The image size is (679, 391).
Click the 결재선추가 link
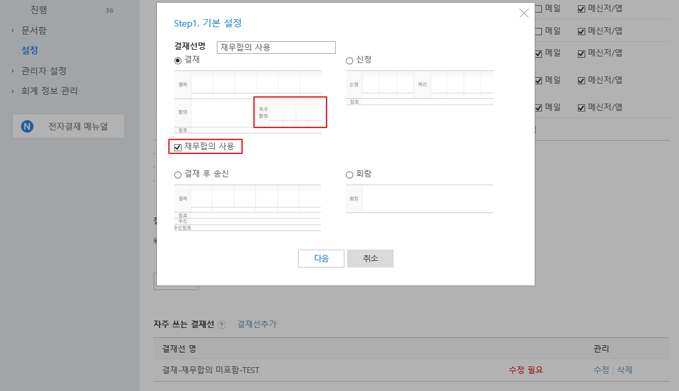click(257, 325)
